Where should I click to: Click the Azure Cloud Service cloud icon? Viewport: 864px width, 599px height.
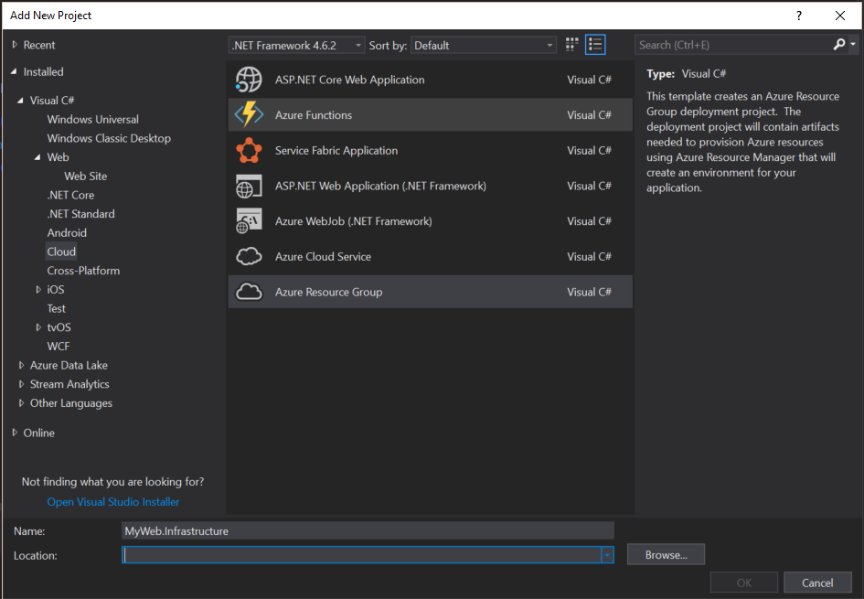[x=249, y=257]
